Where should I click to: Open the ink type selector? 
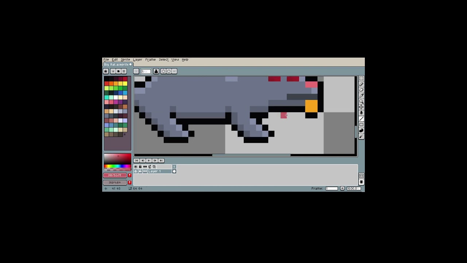(156, 71)
